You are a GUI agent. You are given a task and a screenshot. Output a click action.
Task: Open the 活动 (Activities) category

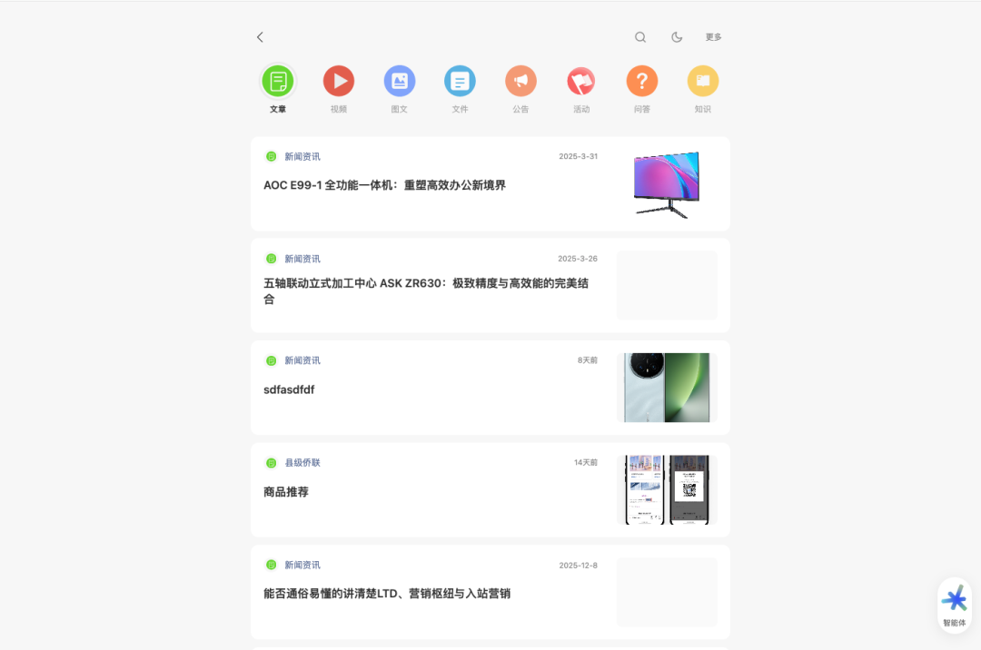click(x=581, y=81)
